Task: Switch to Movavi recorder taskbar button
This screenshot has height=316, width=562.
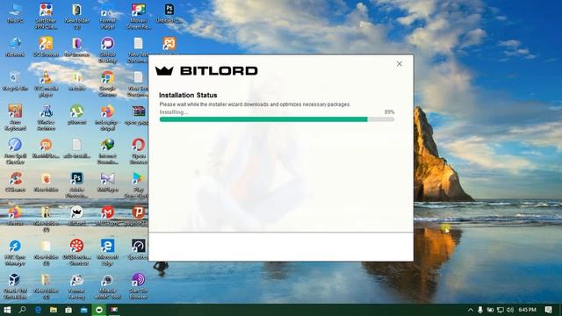Action: click(x=114, y=310)
